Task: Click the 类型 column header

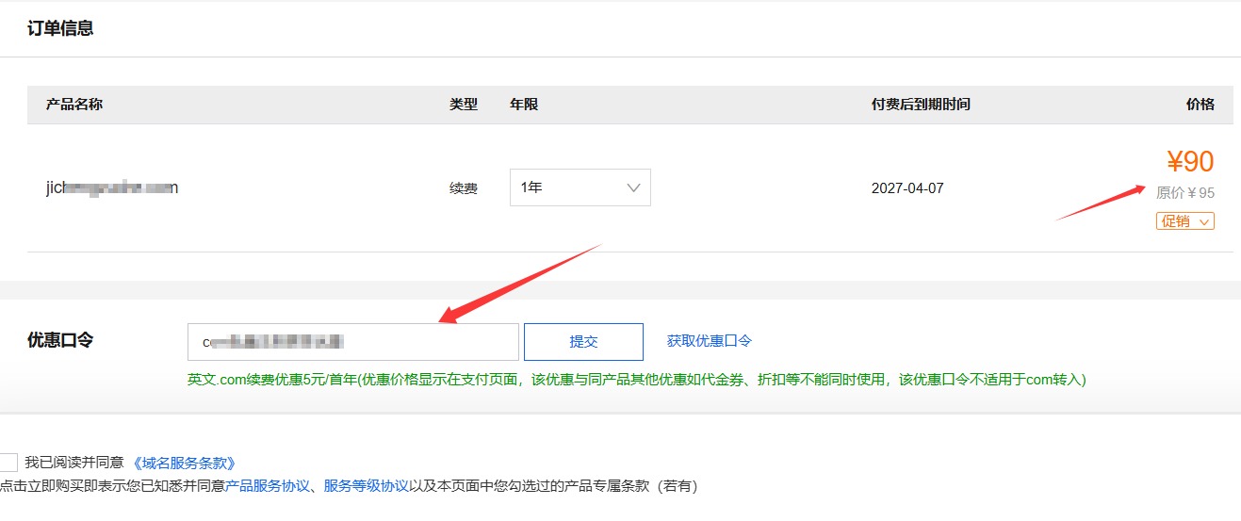Action: click(464, 105)
